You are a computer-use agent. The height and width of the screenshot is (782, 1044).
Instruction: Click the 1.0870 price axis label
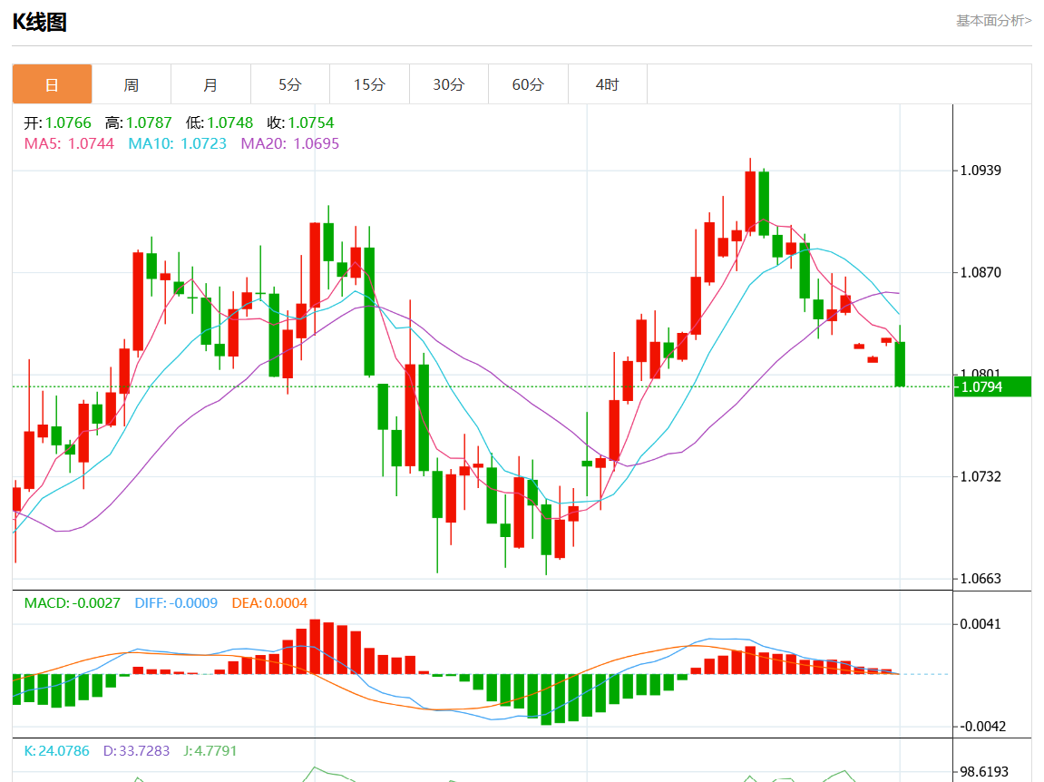981,272
